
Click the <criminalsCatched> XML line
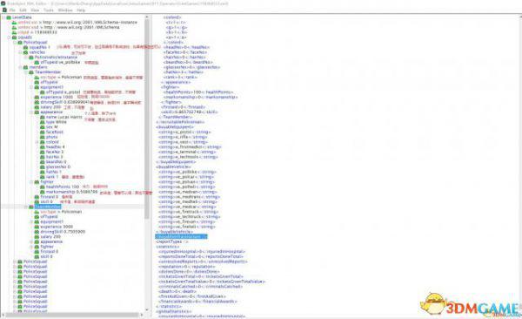[200, 287]
